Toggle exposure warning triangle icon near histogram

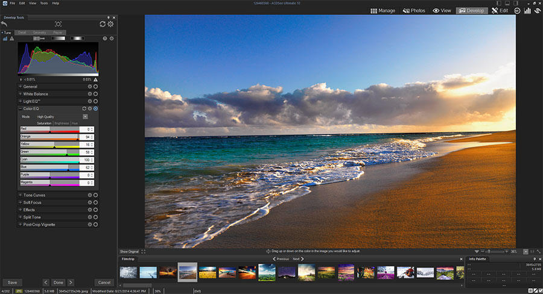pyautogui.click(x=12, y=39)
